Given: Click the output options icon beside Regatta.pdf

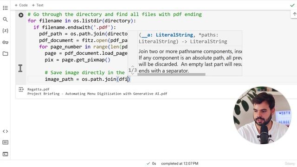Looking at the screenshot, I should pyautogui.click(x=21, y=90).
